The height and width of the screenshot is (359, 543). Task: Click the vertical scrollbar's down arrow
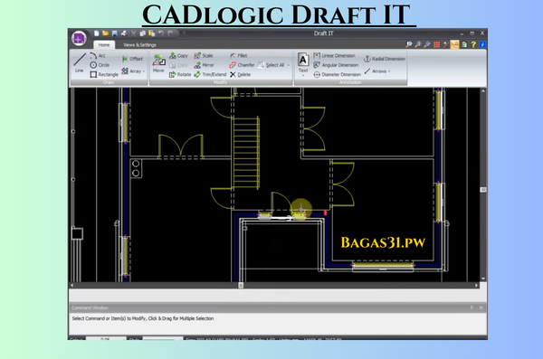483,279
